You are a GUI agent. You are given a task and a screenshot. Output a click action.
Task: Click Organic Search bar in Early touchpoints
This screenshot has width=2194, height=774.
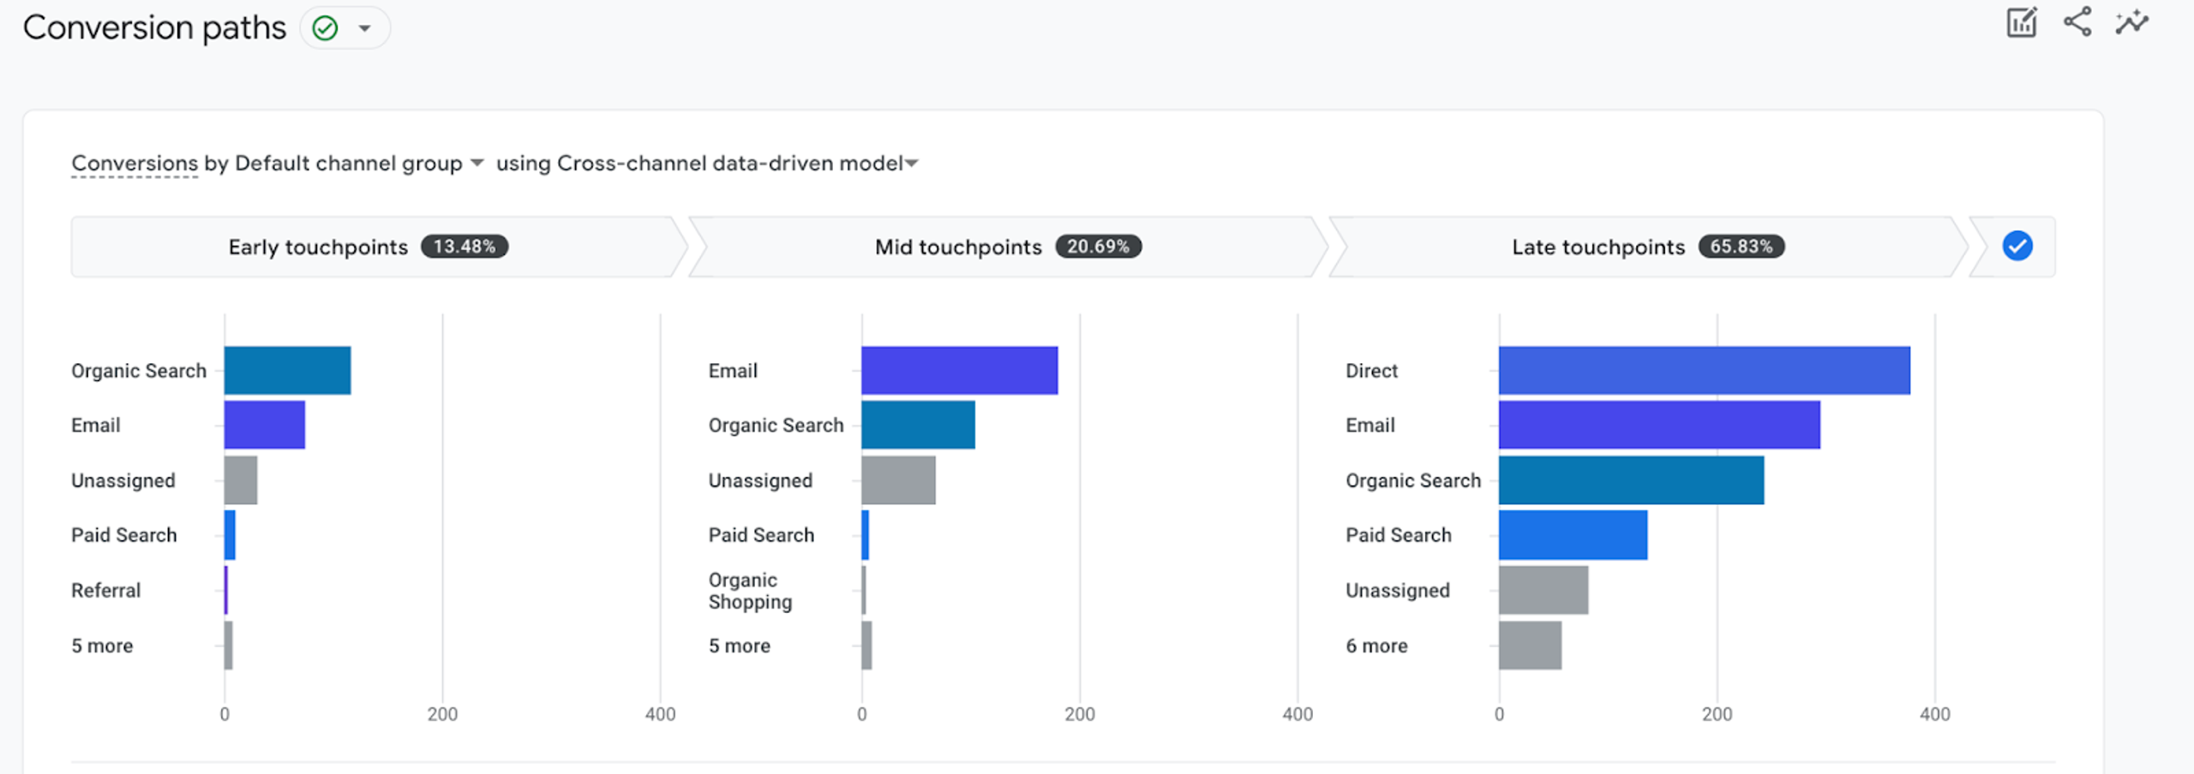[288, 371]
